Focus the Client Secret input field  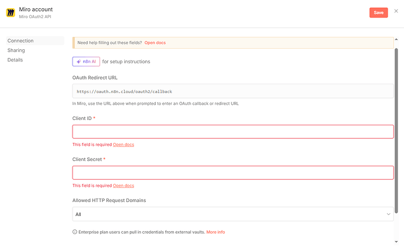coord(232,172)
